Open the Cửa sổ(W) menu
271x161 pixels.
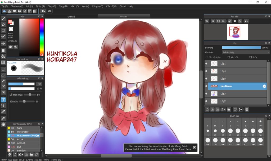tap(111, 6)
